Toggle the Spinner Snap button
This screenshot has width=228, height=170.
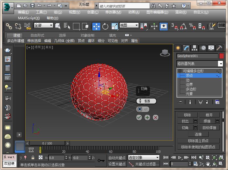click(x=202, y=26)
